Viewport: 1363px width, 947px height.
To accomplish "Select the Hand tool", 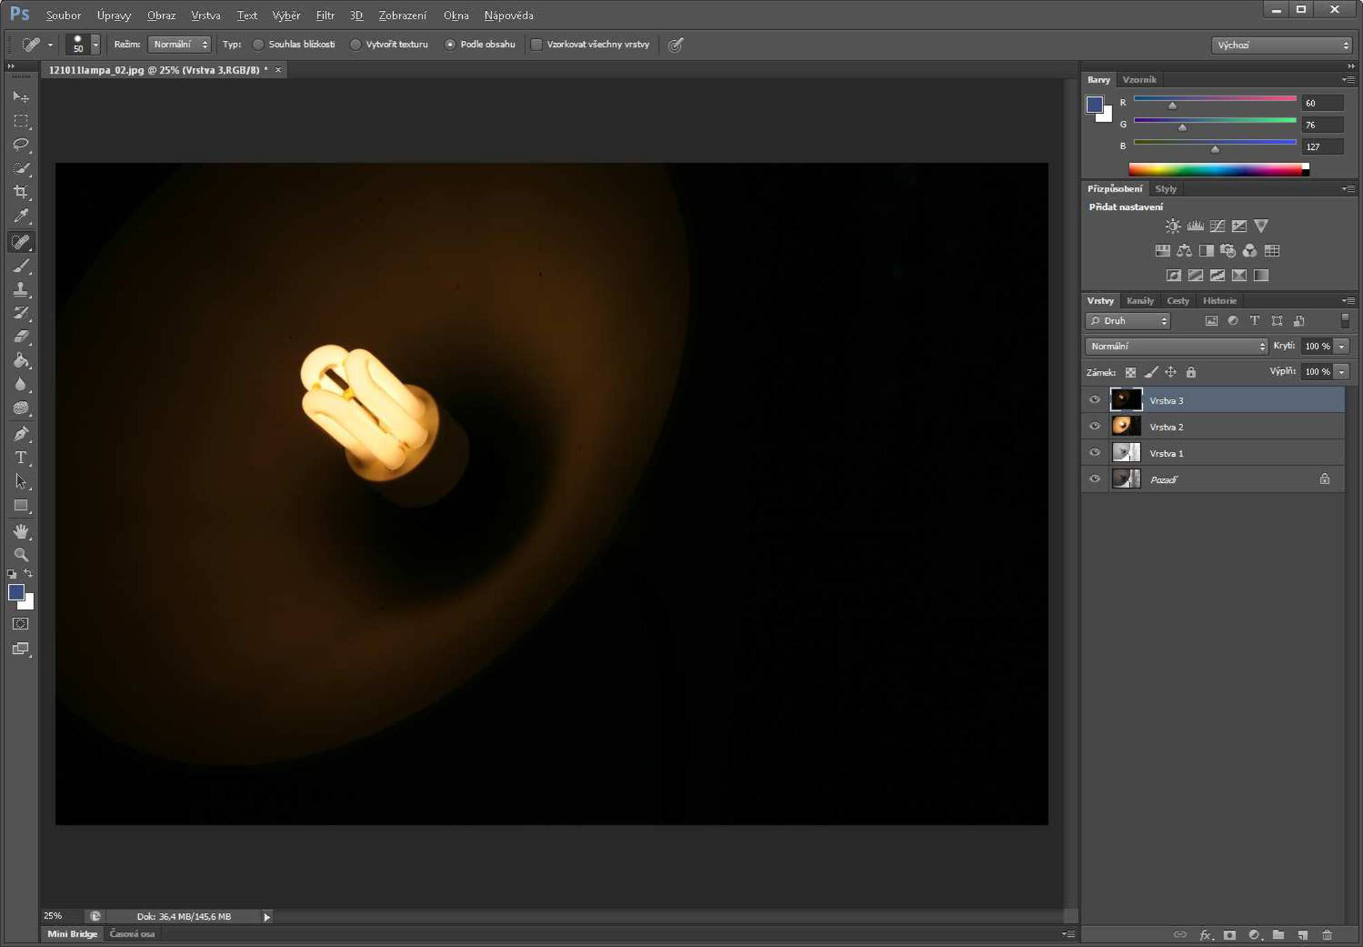I will pos(20,530).
